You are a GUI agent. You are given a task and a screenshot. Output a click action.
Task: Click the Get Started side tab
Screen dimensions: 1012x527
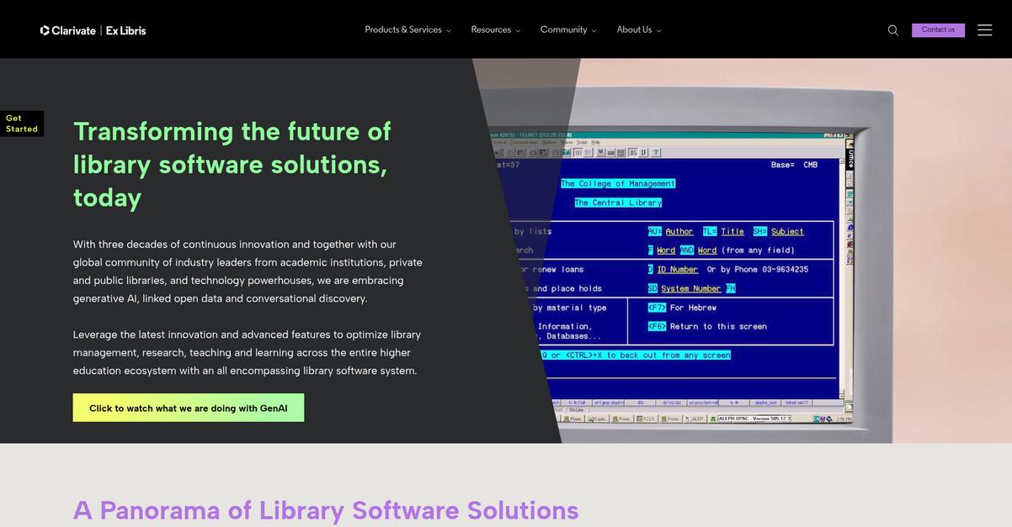(22, 124)
